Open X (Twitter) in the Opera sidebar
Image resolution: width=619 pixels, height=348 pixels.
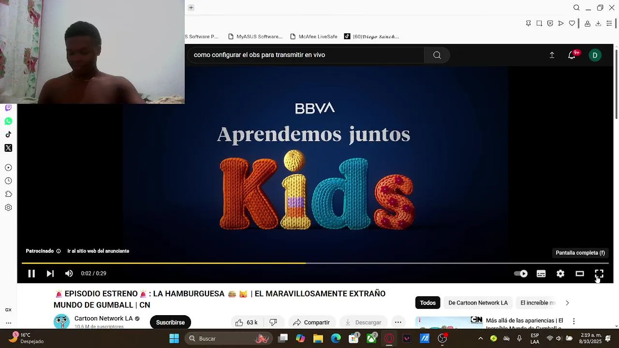pos(8,148)
